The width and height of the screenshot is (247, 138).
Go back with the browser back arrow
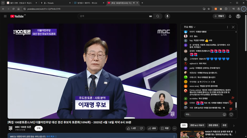pos(3,9)
